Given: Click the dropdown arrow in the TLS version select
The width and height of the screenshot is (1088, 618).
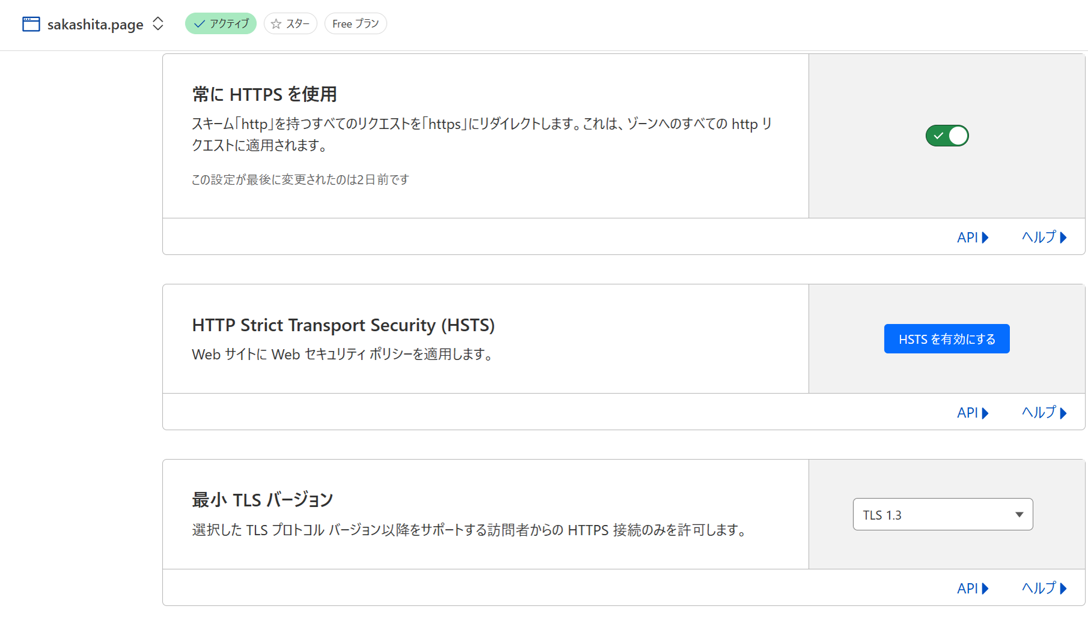Looking at the screenshot, I should (x=1019, y=515).
